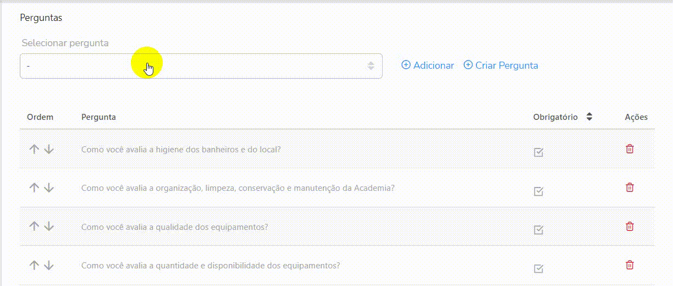Move qualidade dos equipamentos question down
The image size is (673, 286).
(49, 226)
